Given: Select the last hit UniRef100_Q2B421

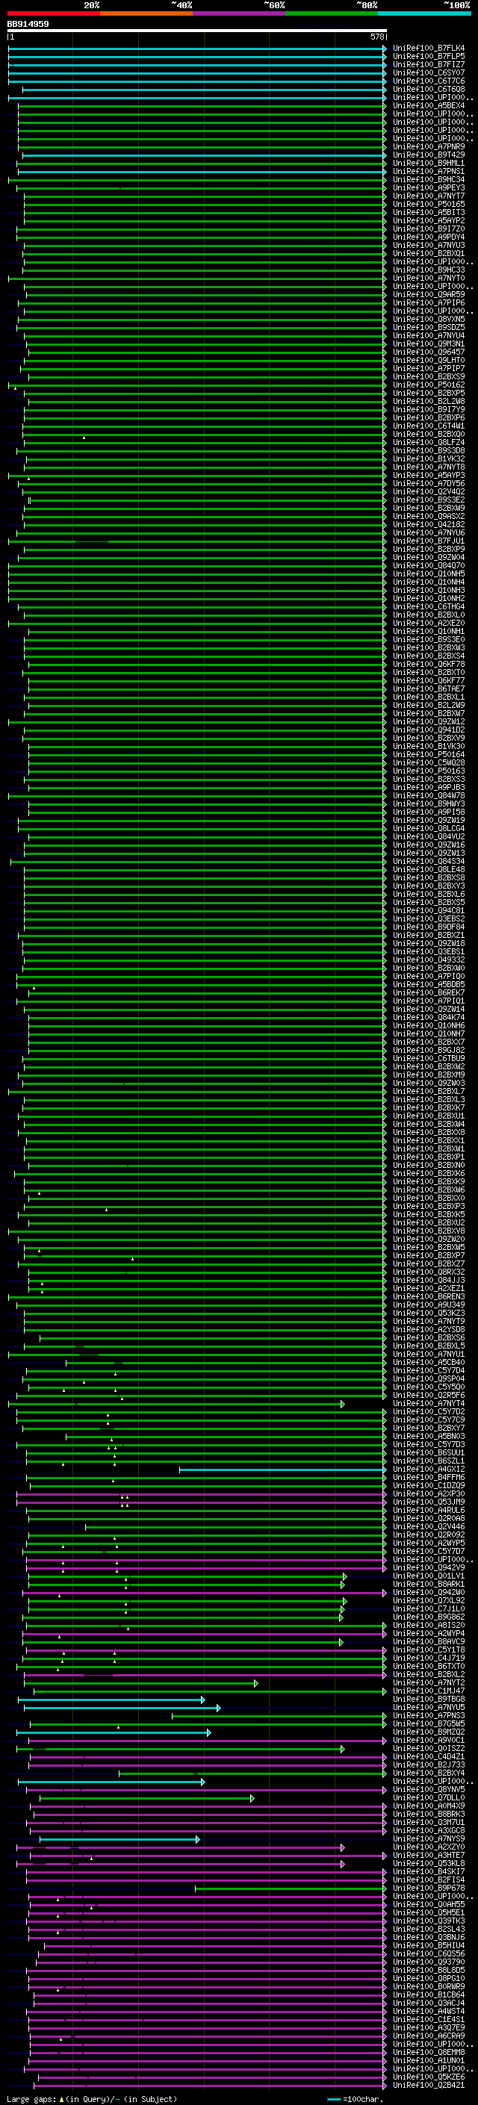Looking at the screenshot, I should click(x=429, y=2085).
